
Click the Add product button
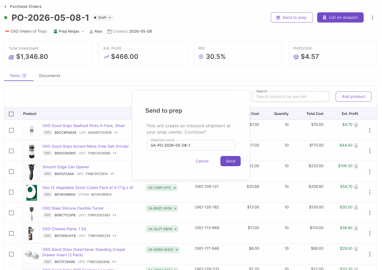tap(354, 97)
